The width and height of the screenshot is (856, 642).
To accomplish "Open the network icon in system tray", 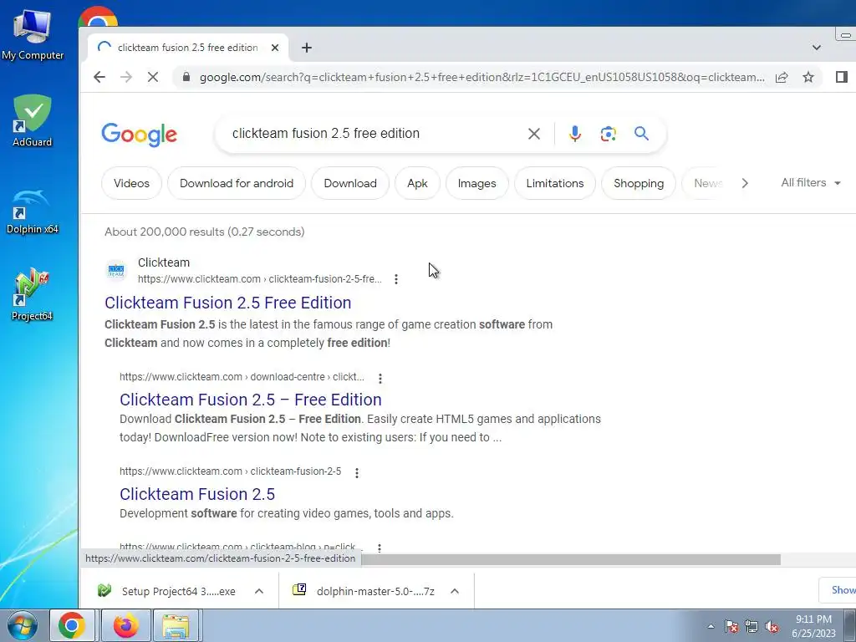I will 752,627.
